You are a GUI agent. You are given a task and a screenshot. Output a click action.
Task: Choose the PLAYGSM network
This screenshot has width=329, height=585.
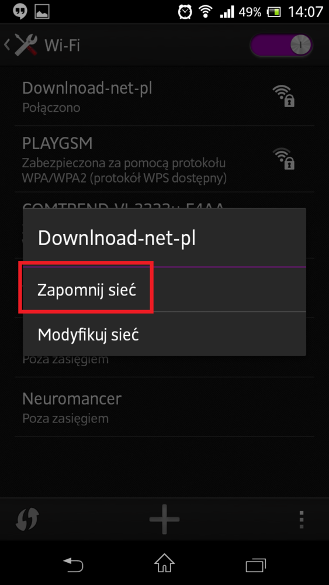pyautogui.click(x=164, y=159)
